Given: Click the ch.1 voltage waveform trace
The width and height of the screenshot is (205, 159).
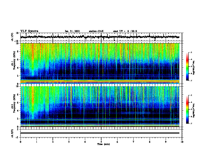Looking at the screenshot, I should (x=100, y=37).
